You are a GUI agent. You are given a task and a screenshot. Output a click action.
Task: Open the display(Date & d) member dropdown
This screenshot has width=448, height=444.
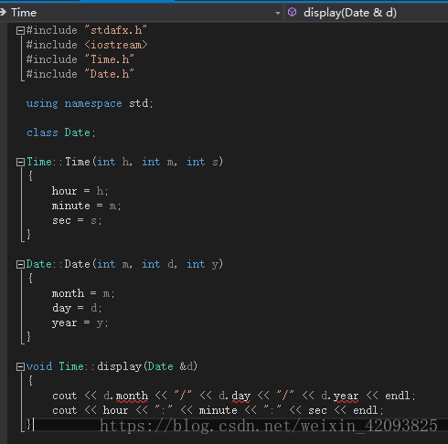[x=367, y=13]
